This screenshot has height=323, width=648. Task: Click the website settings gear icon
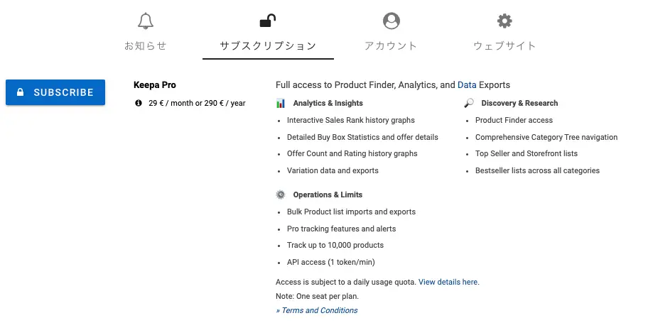[504, 21]
